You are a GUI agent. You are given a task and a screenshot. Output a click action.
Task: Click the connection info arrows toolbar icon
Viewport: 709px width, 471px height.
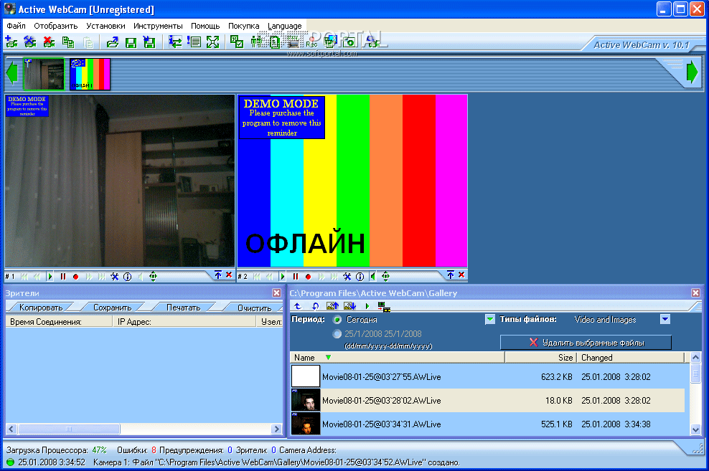175,42
